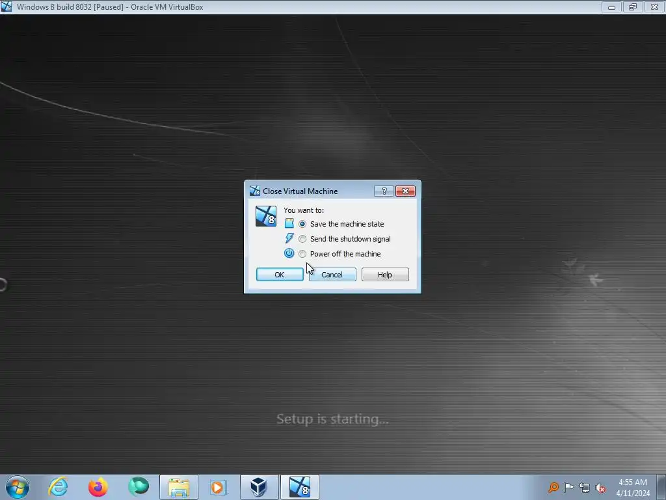666x500 pixels.
Task: Open network status tray icon
Action: (x=585, y=488)
